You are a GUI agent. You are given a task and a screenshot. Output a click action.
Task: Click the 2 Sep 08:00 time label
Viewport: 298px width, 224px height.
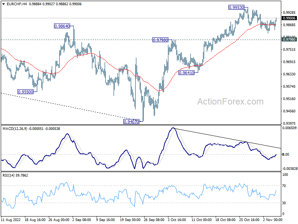[x=82, y=220]
